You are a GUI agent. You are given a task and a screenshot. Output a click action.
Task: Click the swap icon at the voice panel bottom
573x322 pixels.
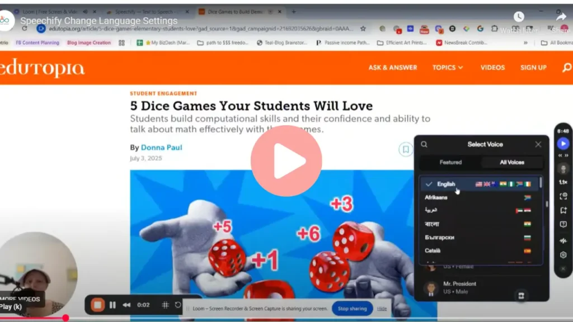coord(521,296)
